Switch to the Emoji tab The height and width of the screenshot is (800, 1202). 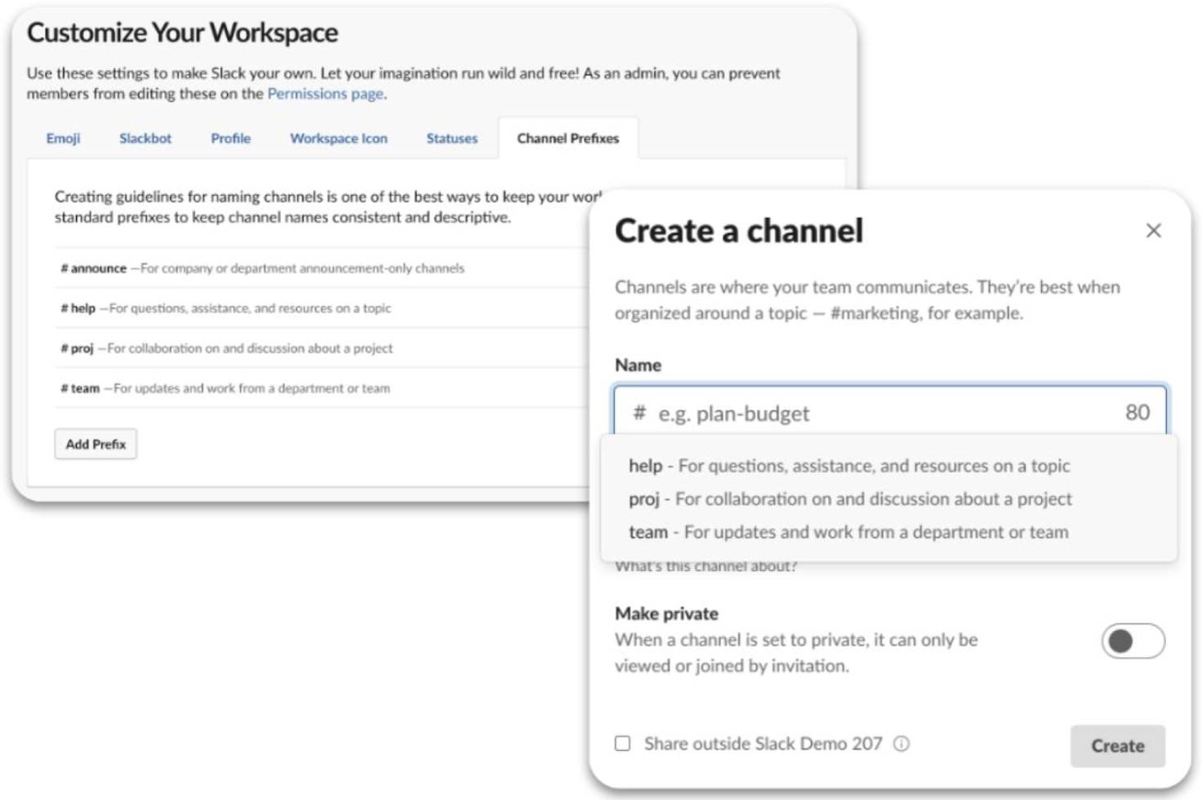coord(63,139)
